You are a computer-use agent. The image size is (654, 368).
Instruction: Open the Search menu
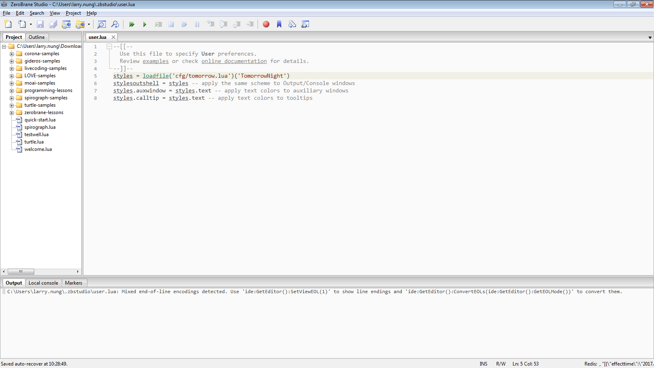(37, 13)
